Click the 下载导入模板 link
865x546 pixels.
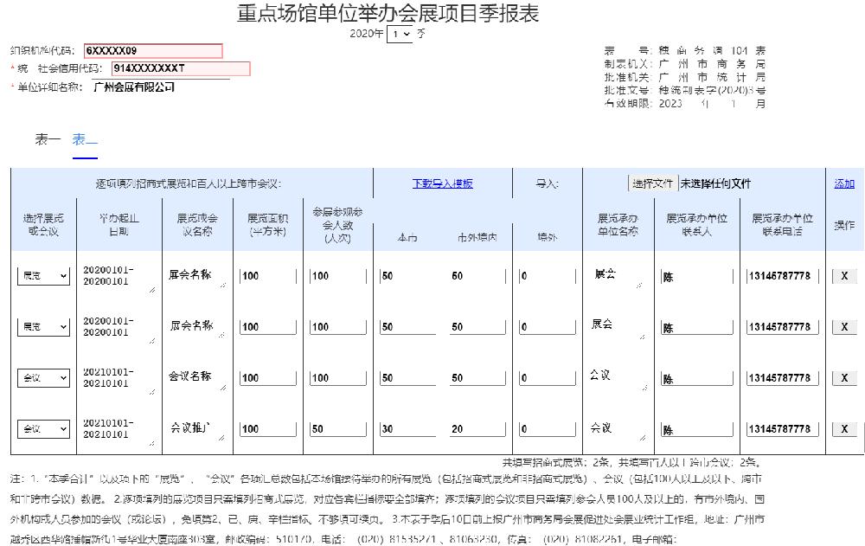point(442,183)
